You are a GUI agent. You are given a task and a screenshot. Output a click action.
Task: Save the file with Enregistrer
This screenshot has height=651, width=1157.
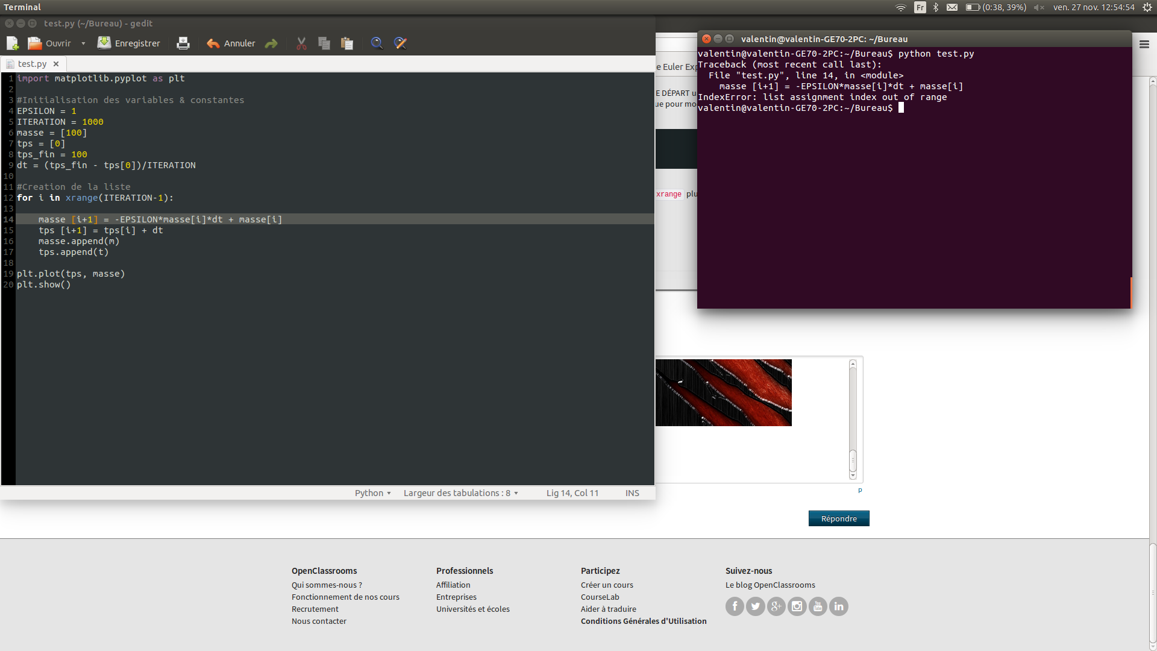[x=129, y=43]
